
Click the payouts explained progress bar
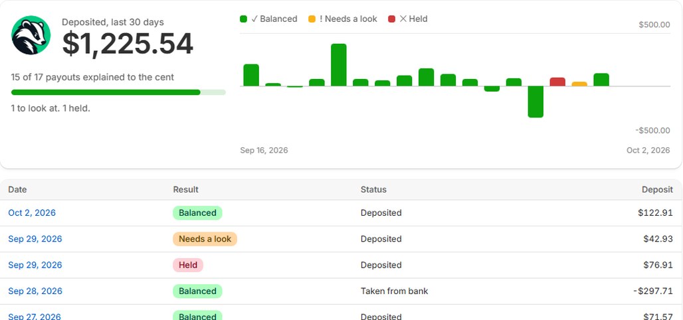pos(118,92)
